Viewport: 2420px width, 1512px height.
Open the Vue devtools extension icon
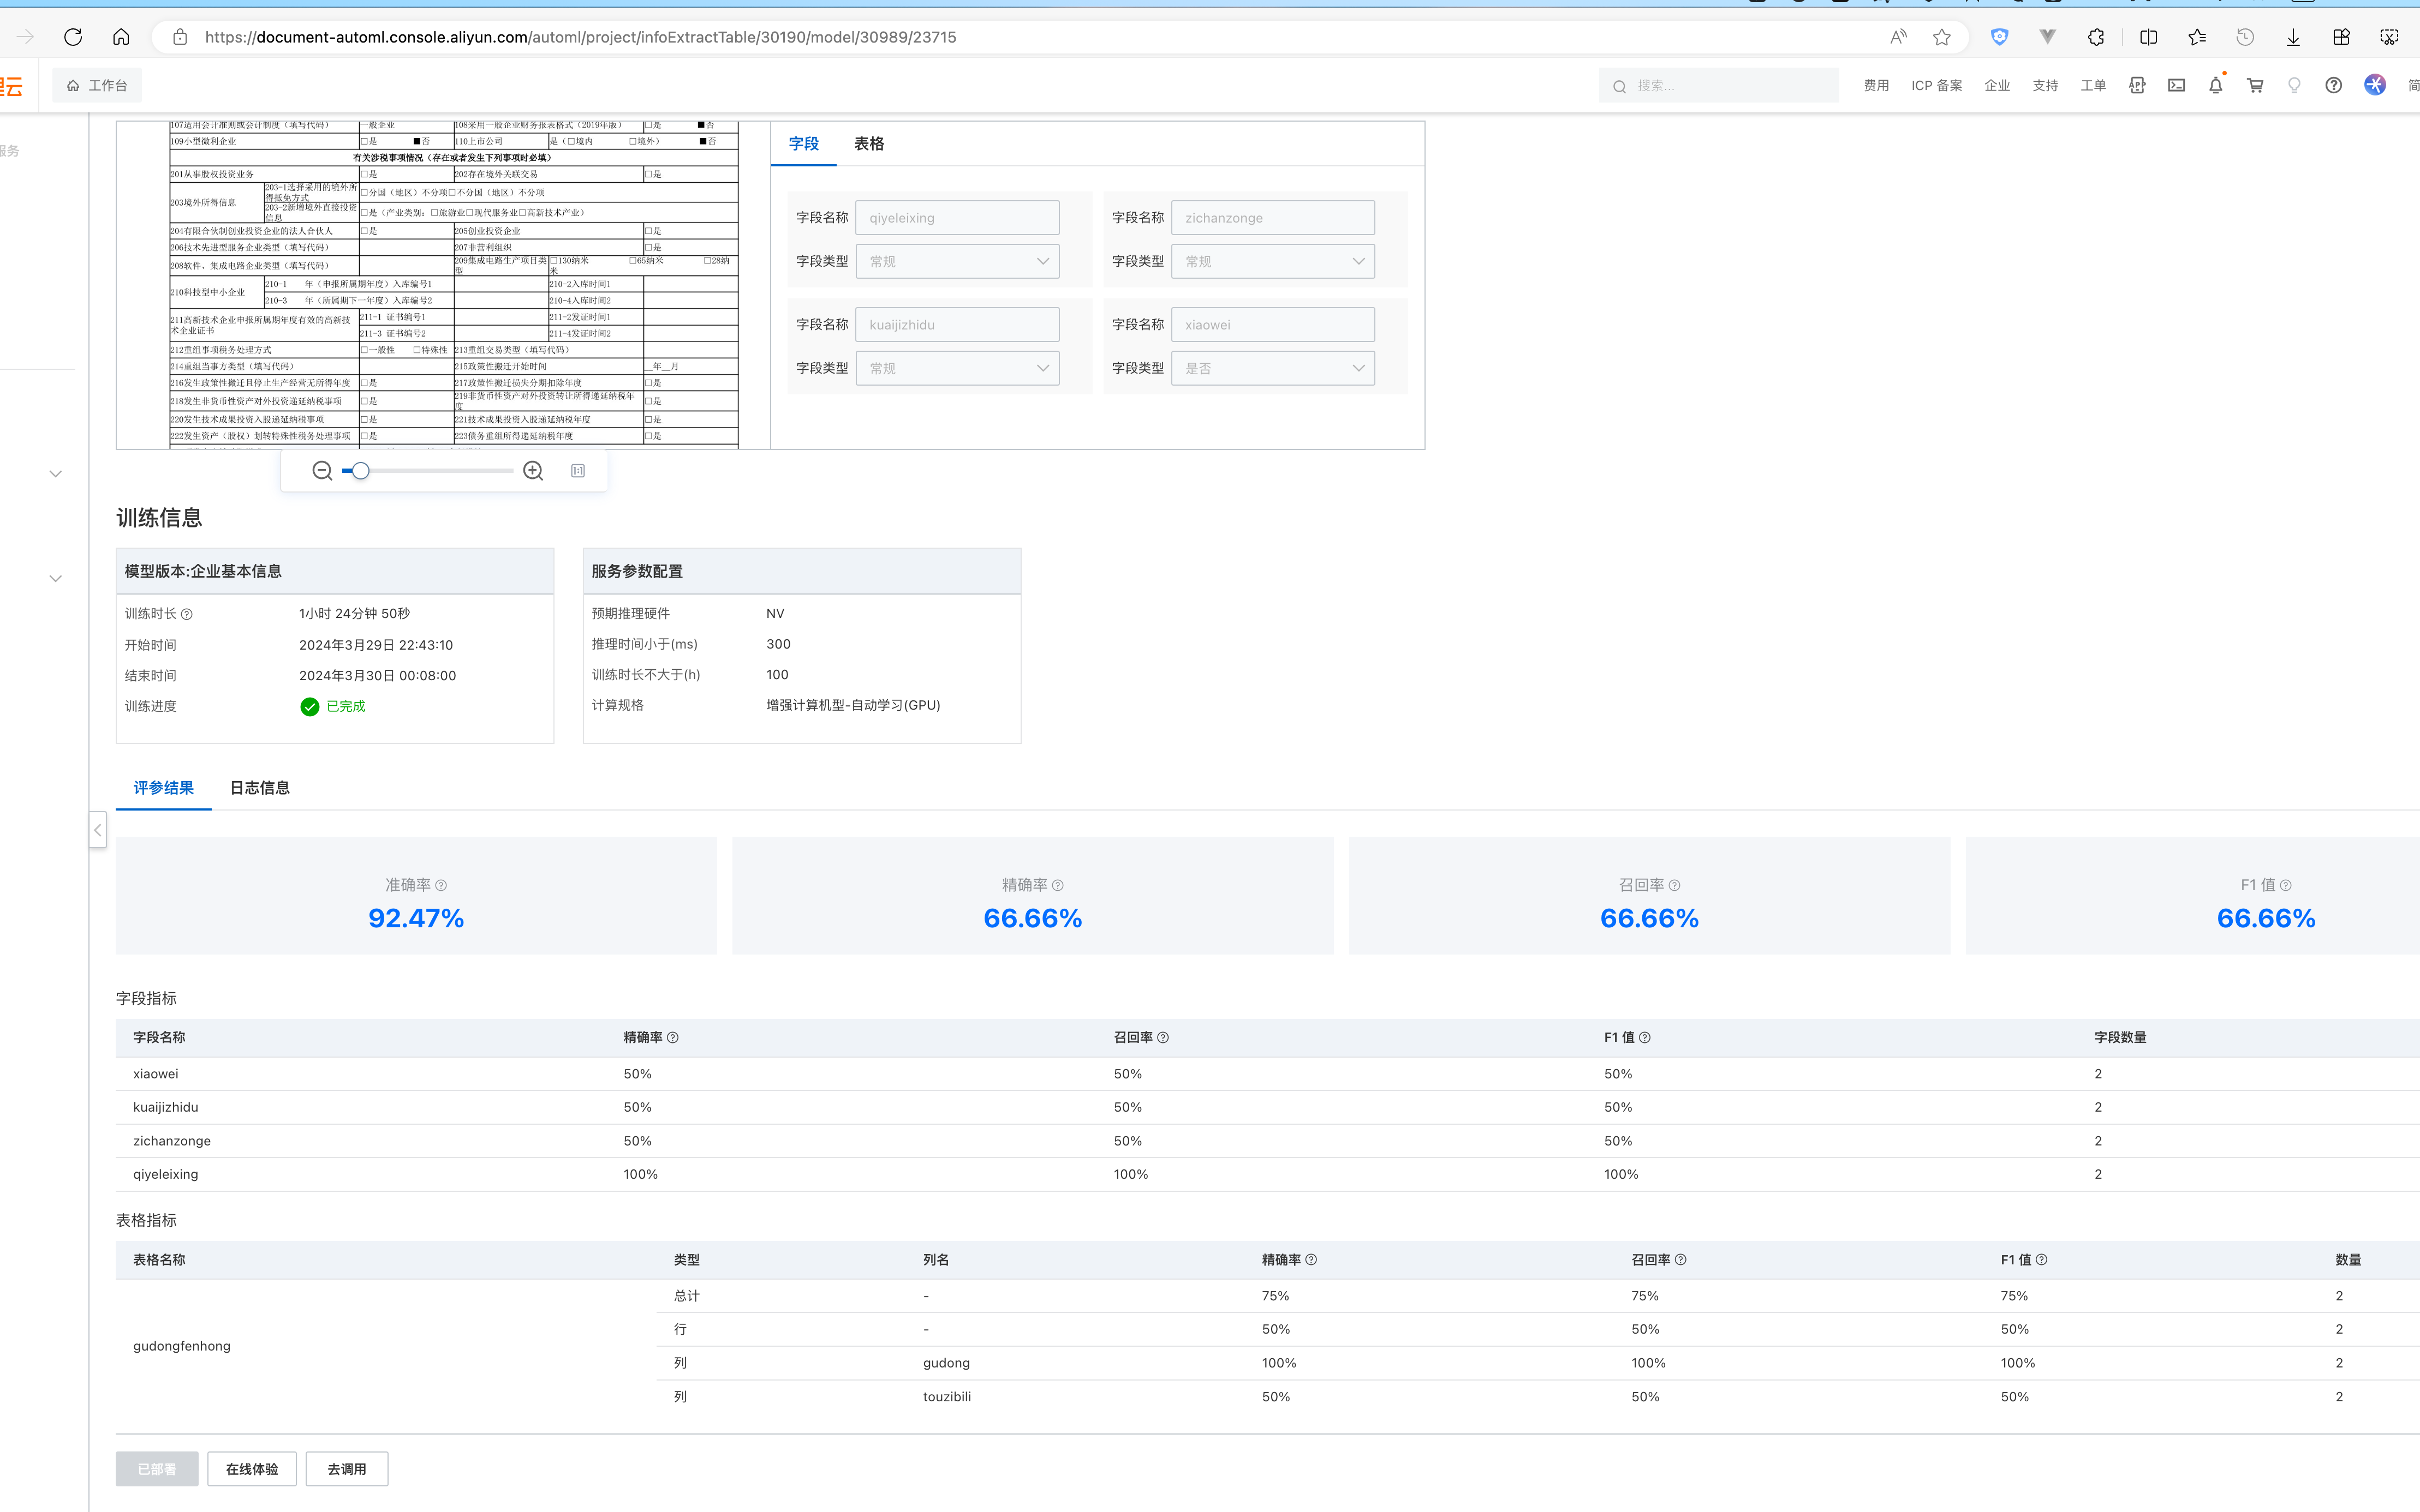2048,37
